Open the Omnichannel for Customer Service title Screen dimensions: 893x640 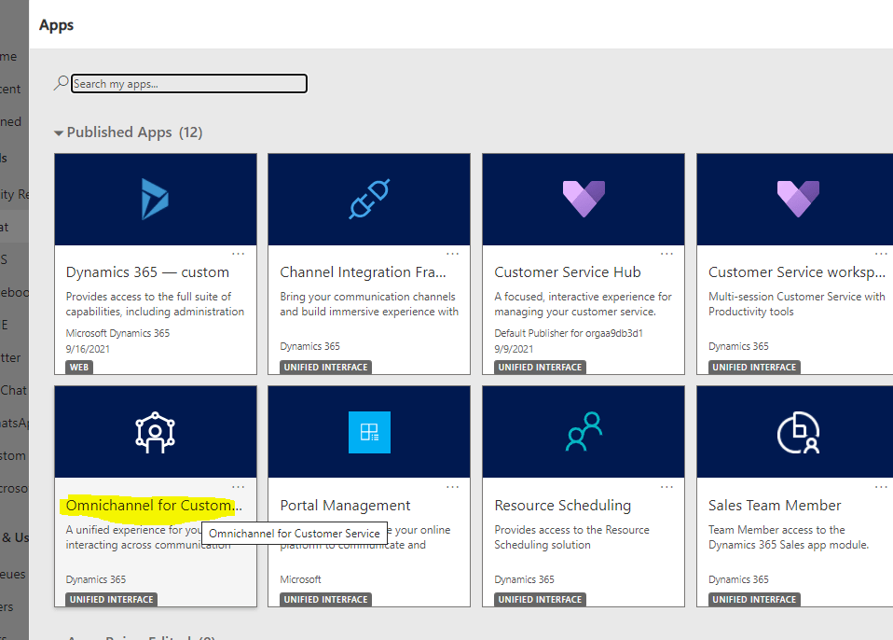click(x=153, y=506)
